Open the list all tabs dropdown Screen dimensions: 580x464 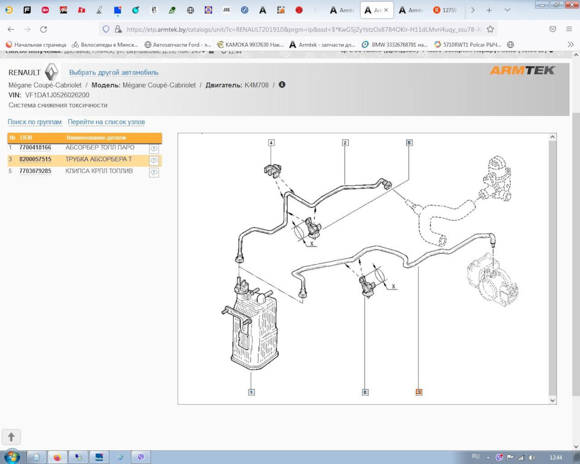(x=507, y=10)
